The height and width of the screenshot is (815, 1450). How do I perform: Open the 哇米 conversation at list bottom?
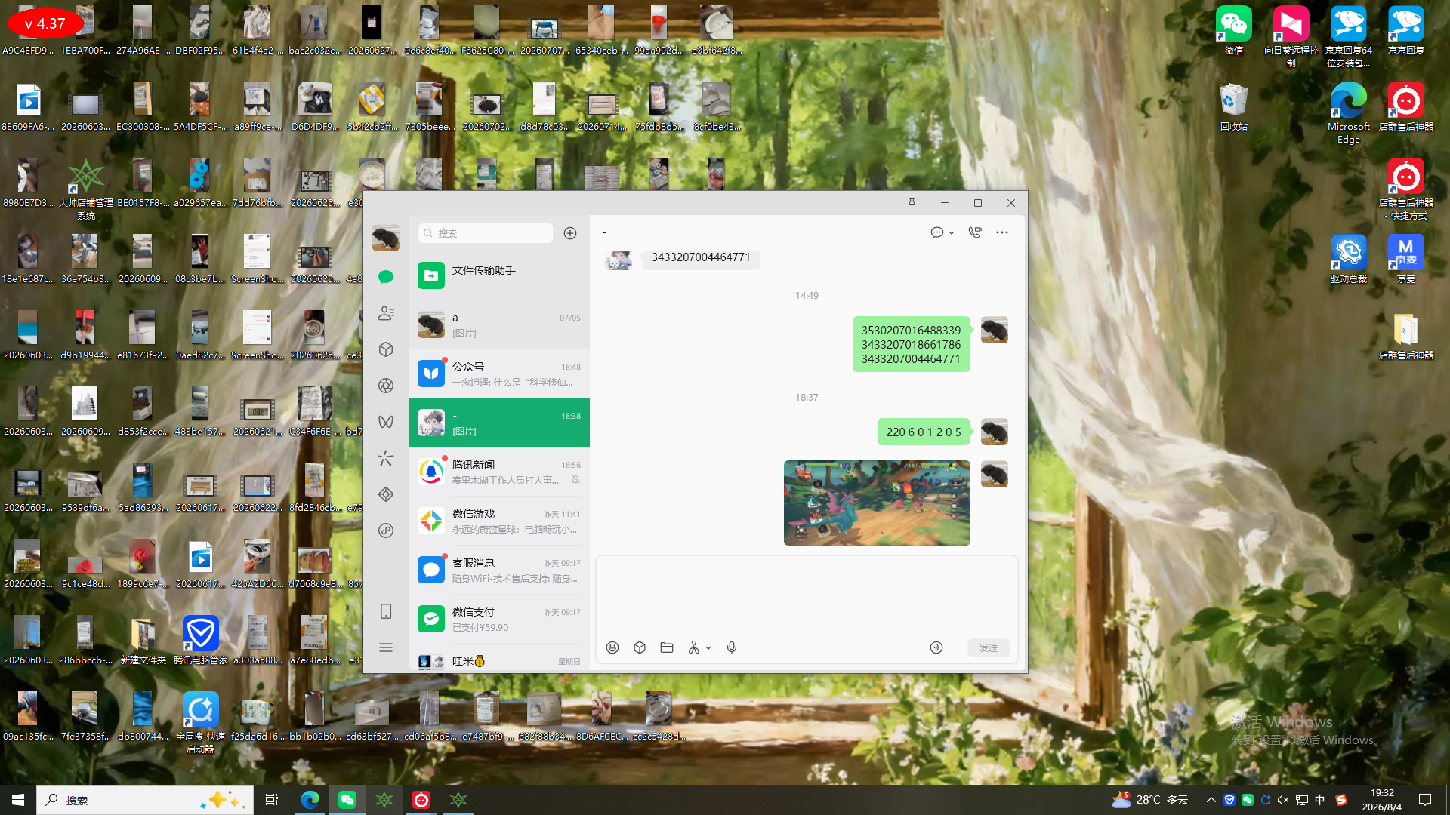499,659
